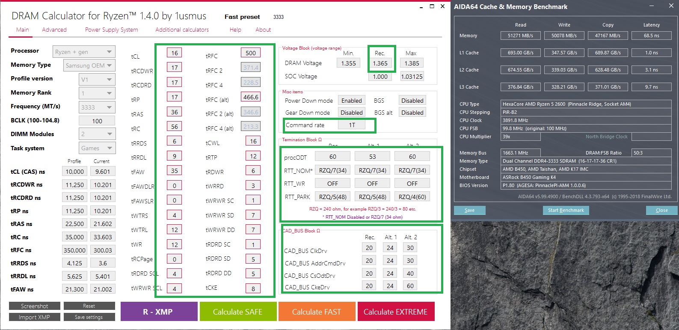This screenshot has height=330, width=679.
Task: Click the tCL (CAS) ns Current value 9.601
Action: pyautogui.click(x=103, y=172)
